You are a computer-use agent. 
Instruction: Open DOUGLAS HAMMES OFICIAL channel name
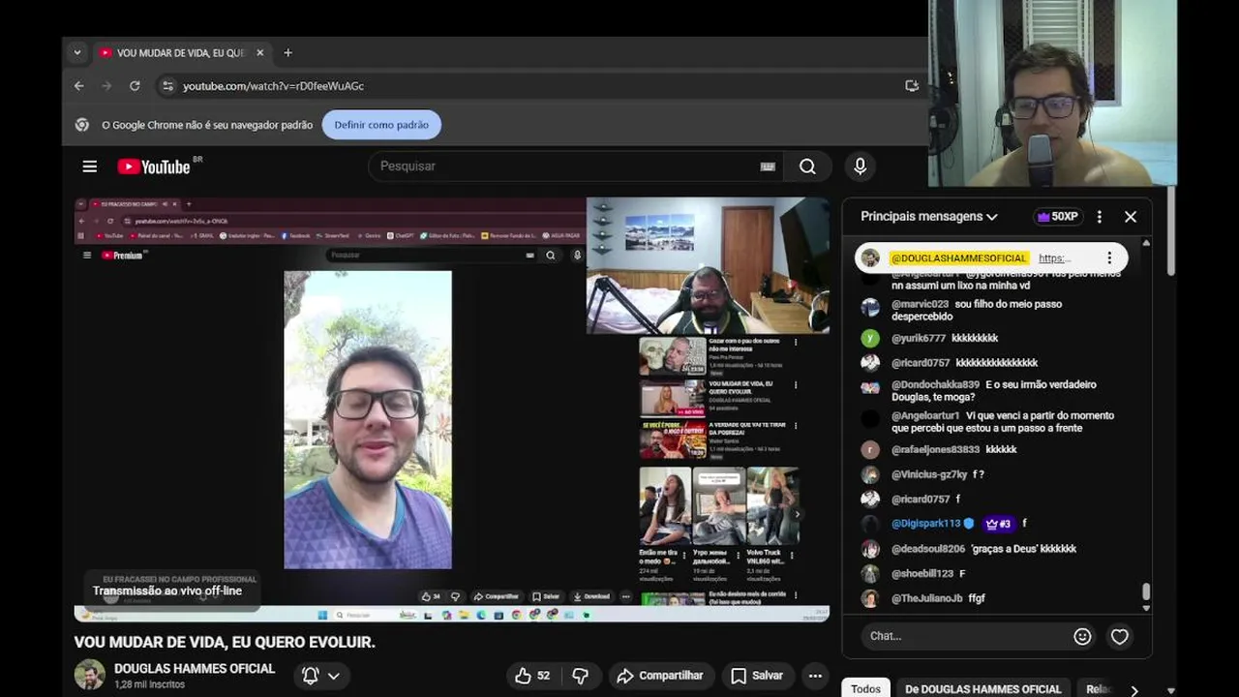pos(195,669)
